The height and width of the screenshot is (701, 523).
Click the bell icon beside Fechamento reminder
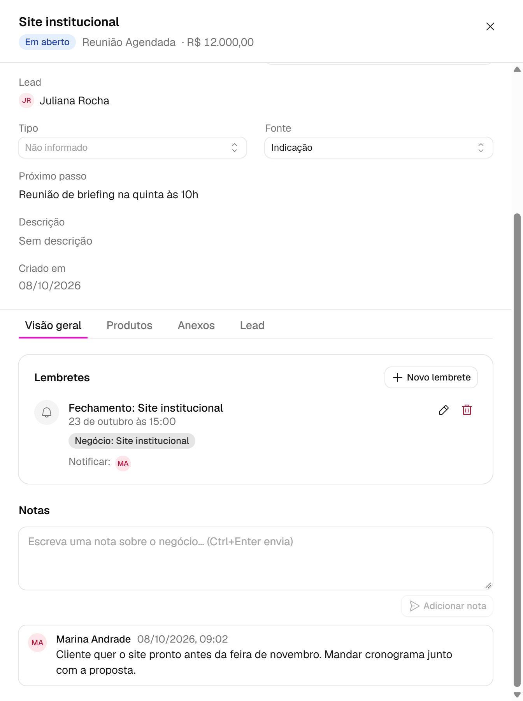[47, 412]
